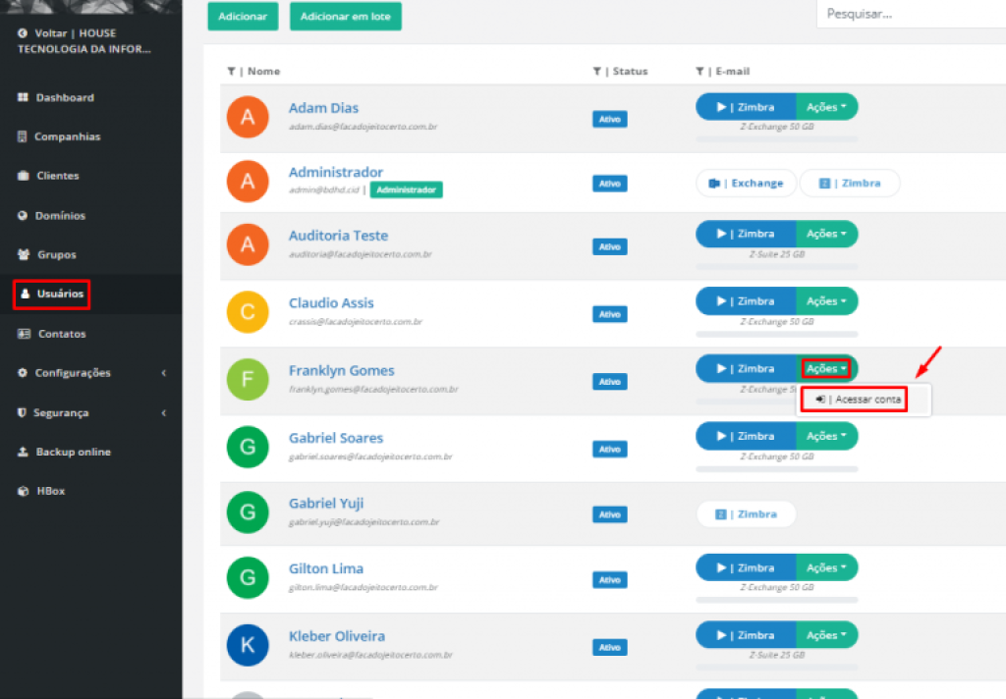The width and height of the screenshot is (1006, 699).
Task: Click Adam Dias orange avatar
Action: click(x=248, y=118)
